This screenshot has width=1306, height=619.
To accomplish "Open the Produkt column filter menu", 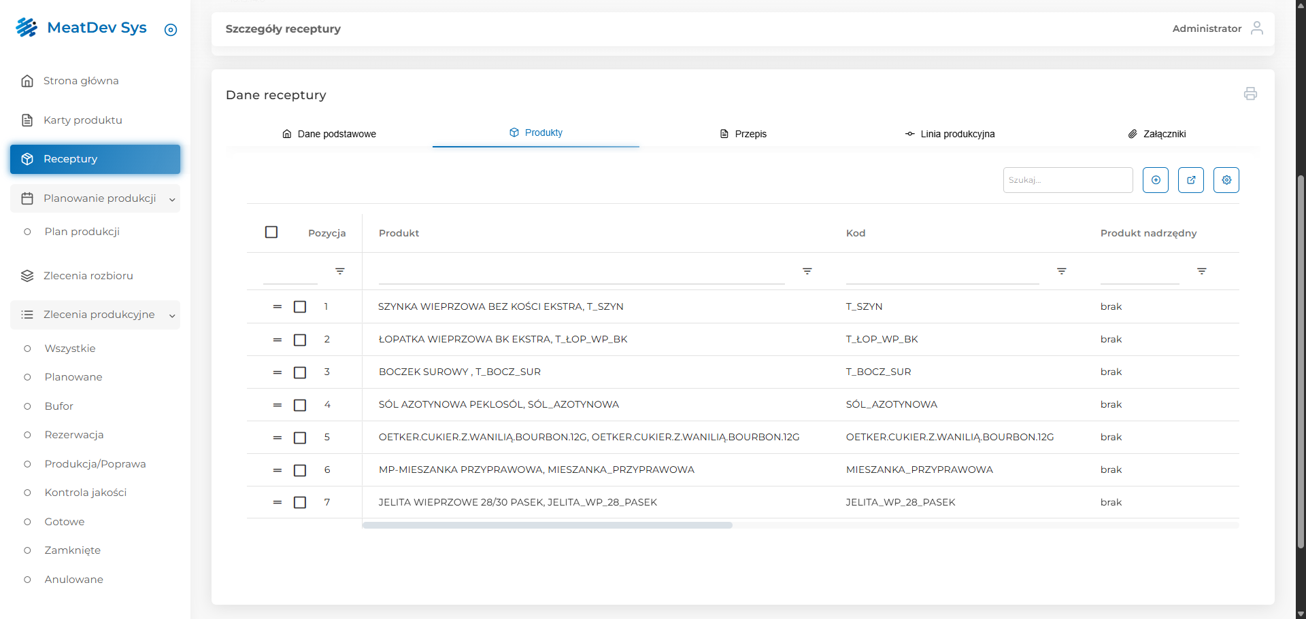I will [807, 271].
